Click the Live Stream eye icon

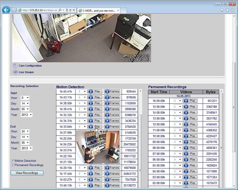(15, 72)
